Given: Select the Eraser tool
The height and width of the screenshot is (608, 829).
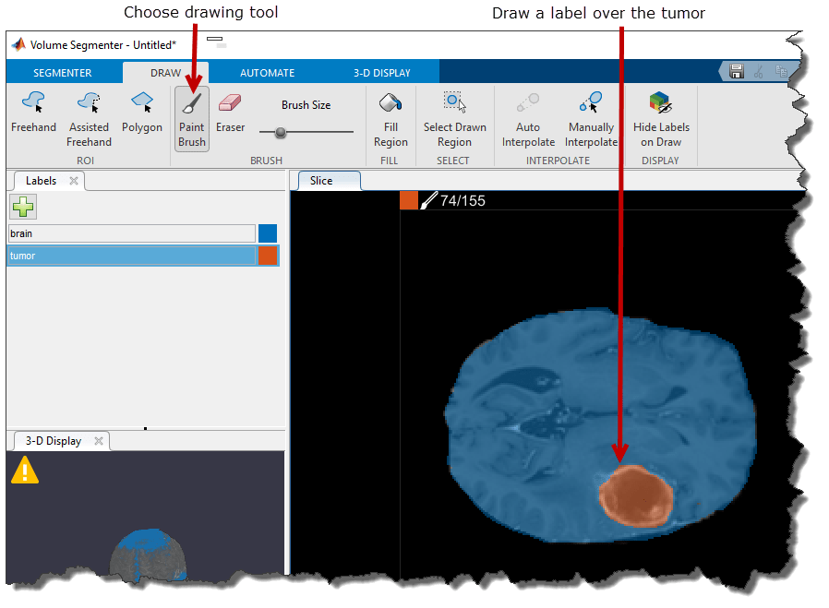Looking at the screenshot, I should [230, 112].
